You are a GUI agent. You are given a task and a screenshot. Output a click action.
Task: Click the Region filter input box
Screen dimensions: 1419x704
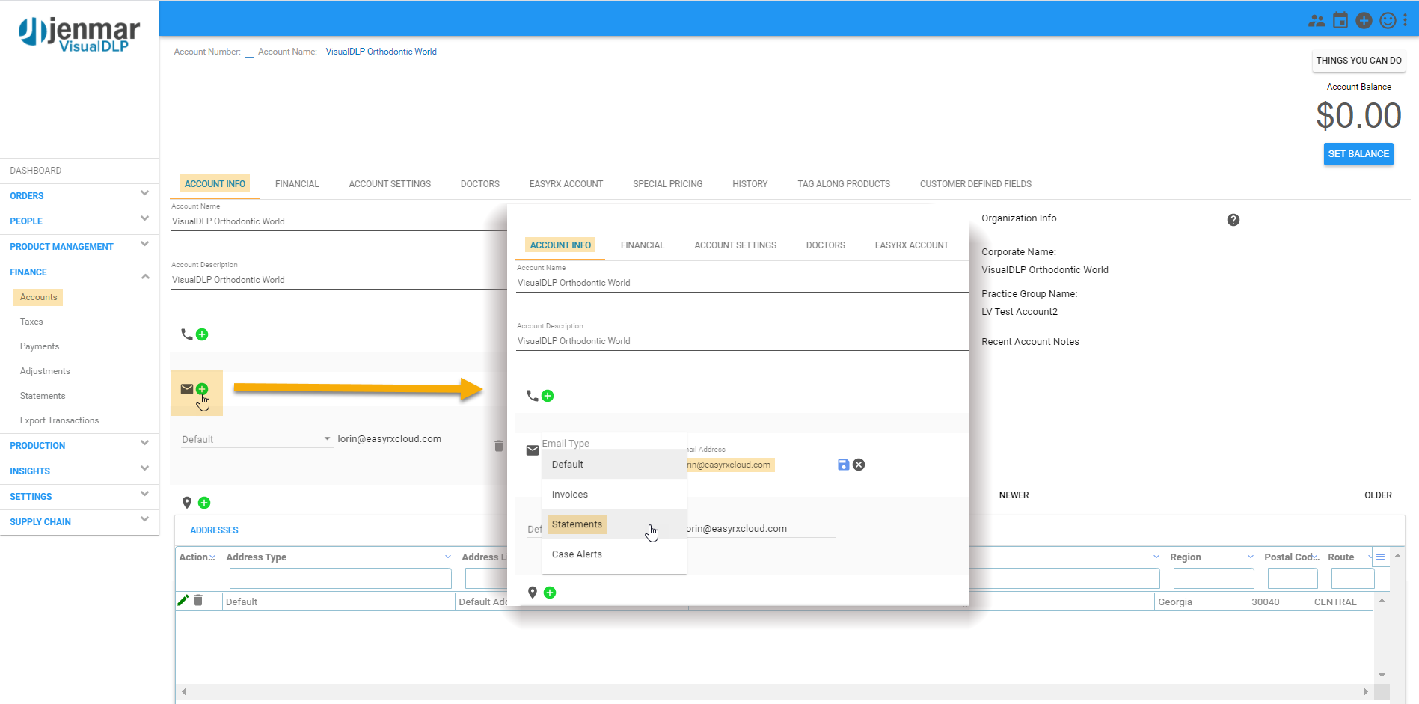click(1213, 578)
